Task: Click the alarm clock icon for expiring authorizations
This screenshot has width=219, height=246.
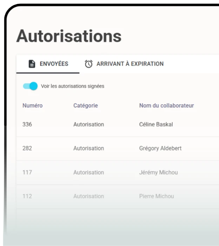Action: (89, 64)
